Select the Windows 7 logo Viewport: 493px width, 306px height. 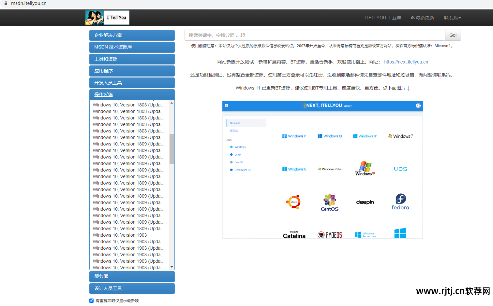(x=400, y=136)
